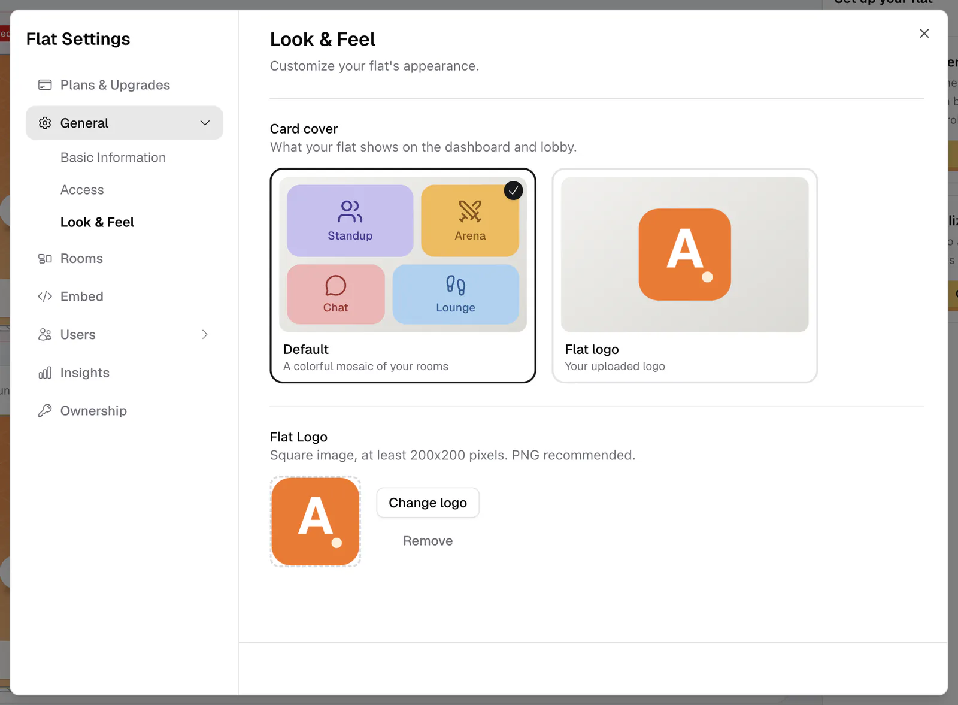Screen dimensions: 958x705
Task: Open the Access settings page
Action: coord(82,190)
